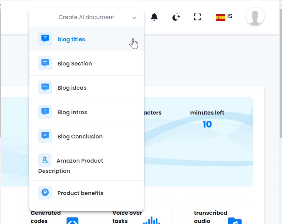Toggle dark mode with moon icon

coord(176,17)
